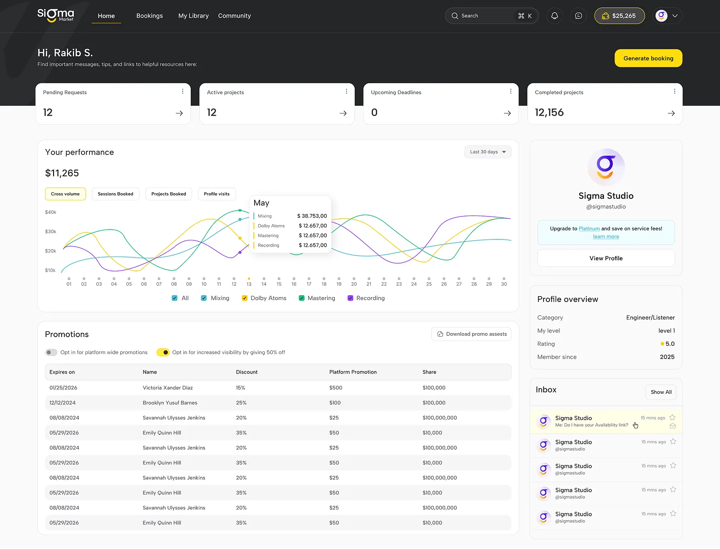Image resolution: width=720 pixels, height=550 pixels.
Task: Click the Generate booking button
Action: [648, 59]
